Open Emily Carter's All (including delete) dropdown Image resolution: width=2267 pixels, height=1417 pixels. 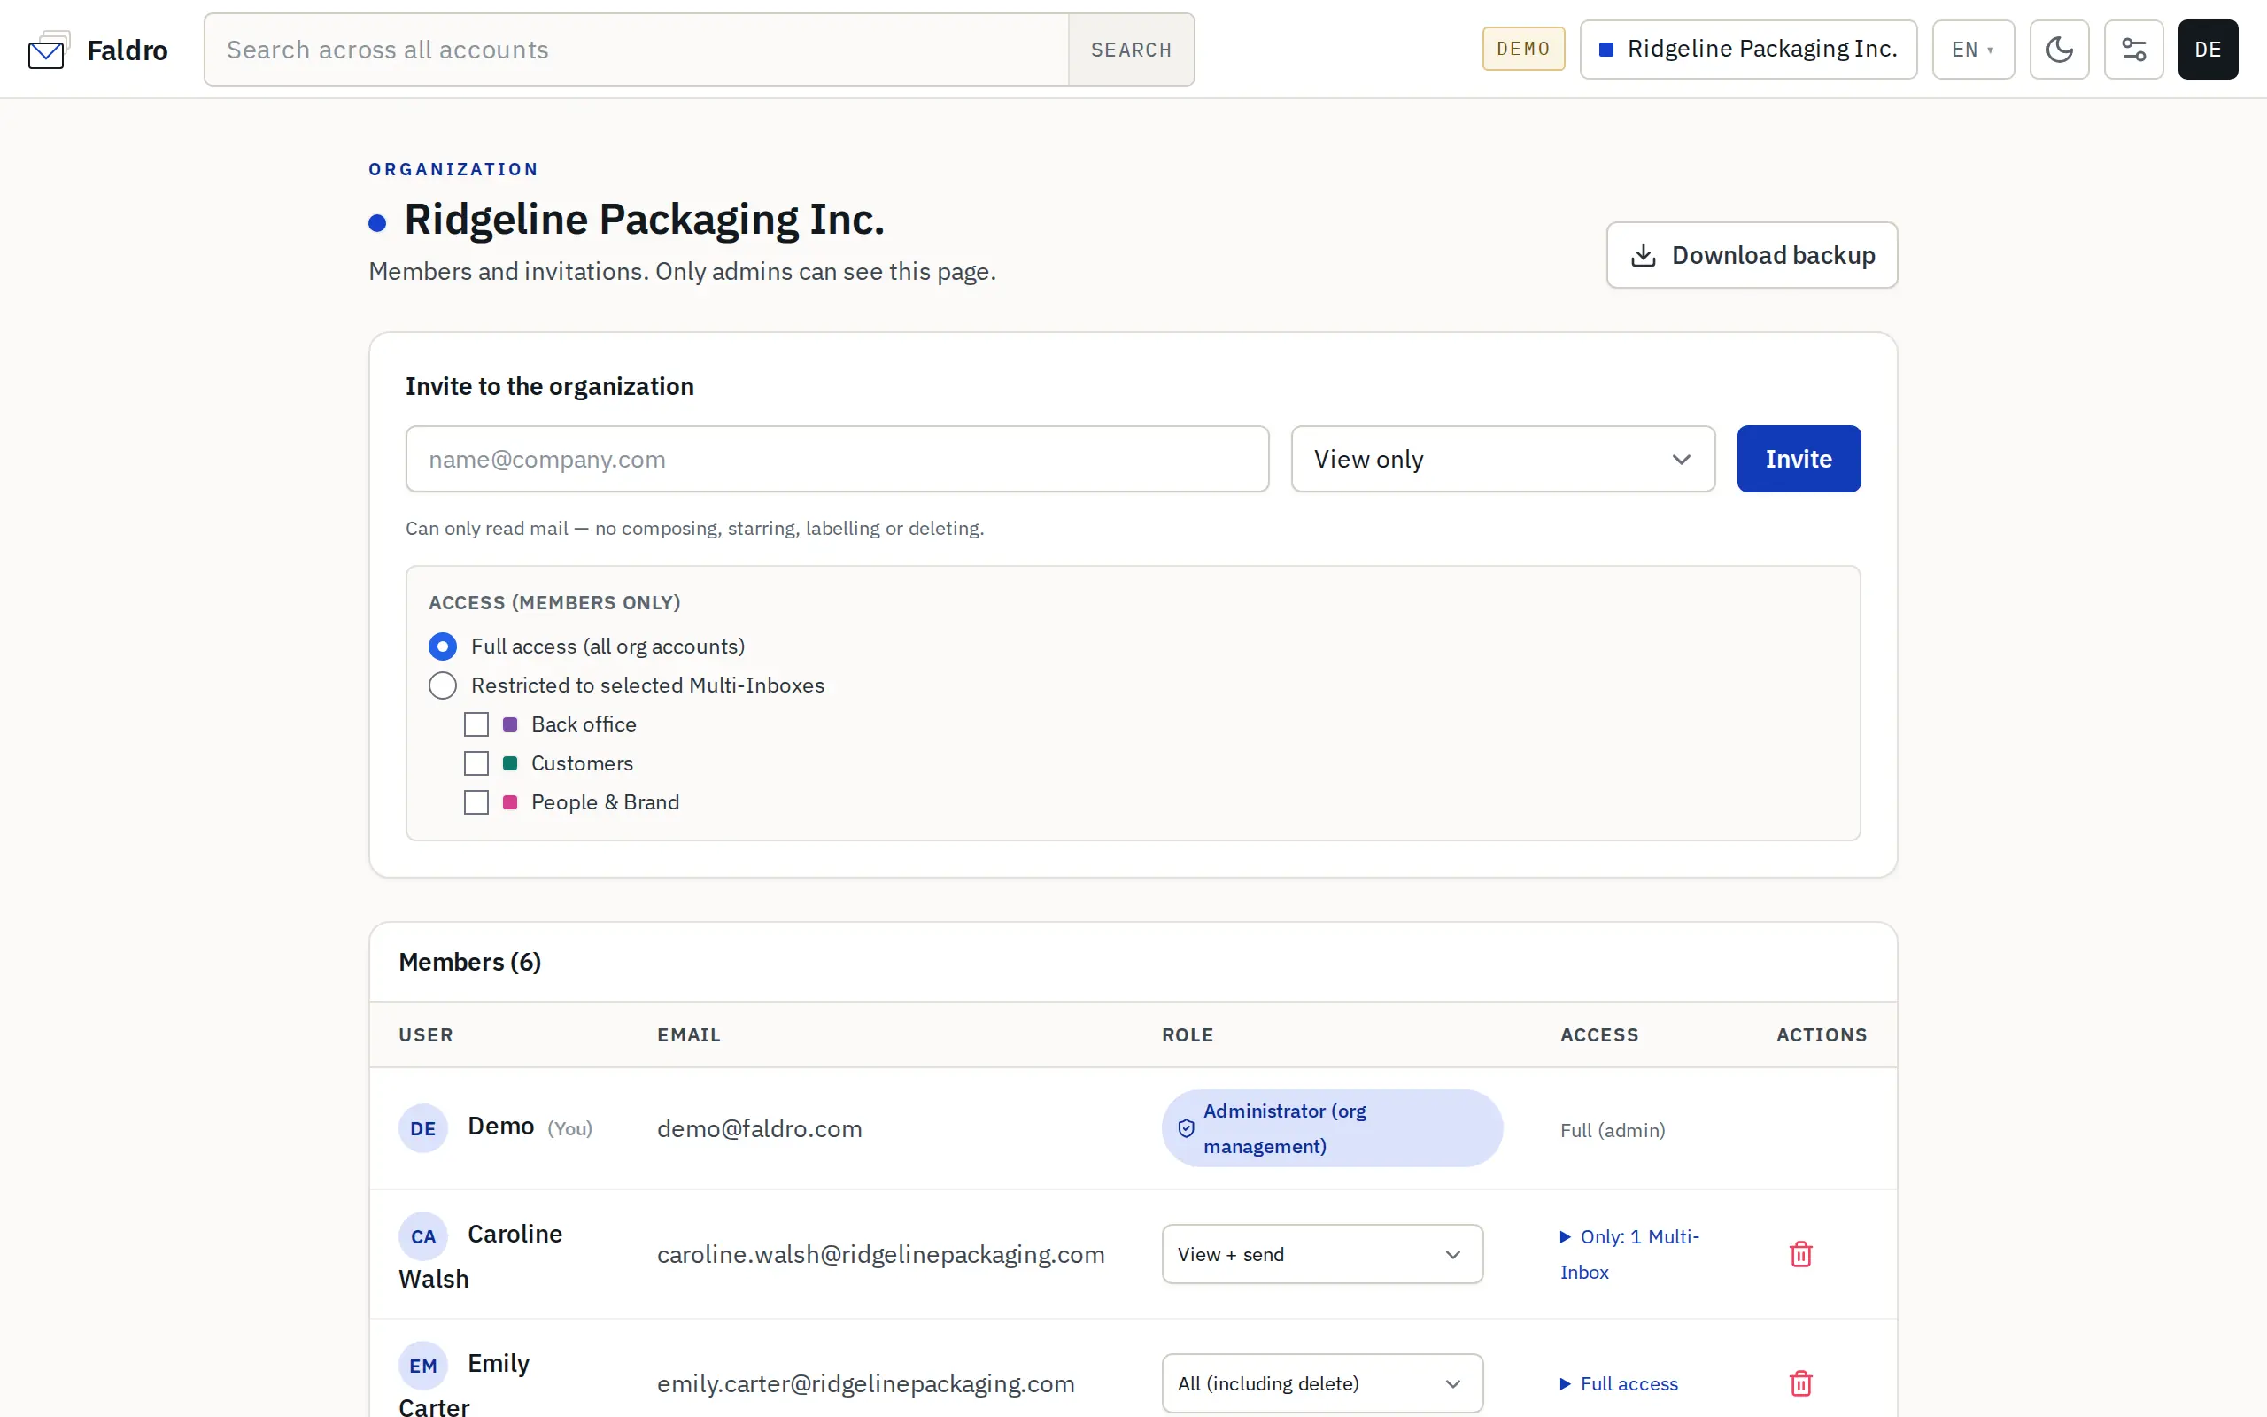click(1322, 1383)
